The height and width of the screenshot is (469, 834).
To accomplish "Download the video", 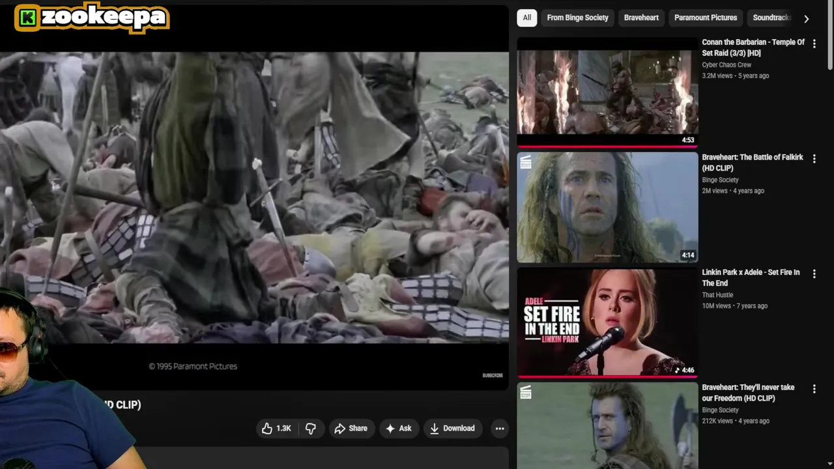I will point(452,428).
